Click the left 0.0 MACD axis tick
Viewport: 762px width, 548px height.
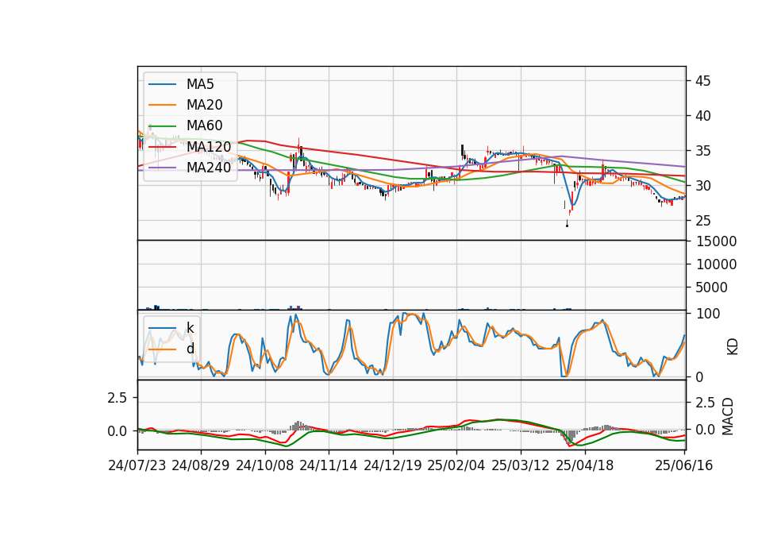117,431
